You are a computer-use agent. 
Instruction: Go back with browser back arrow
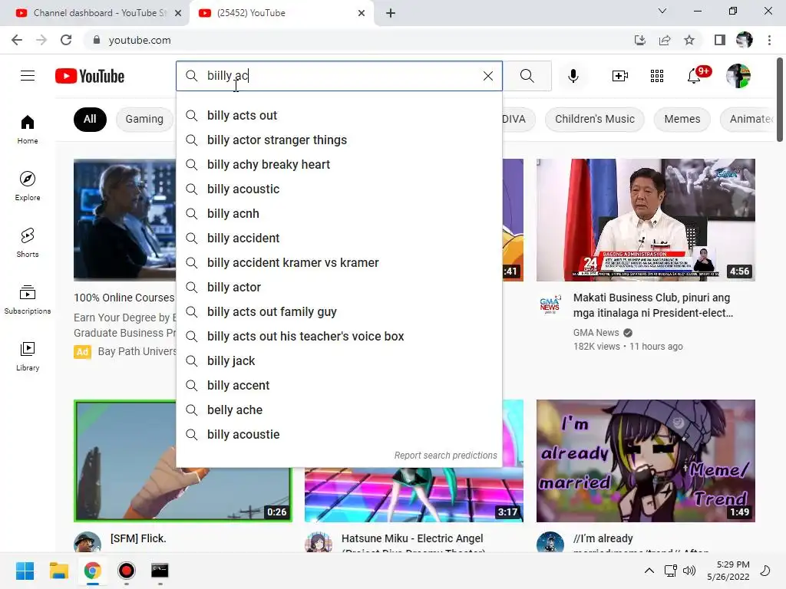(17, 40)
